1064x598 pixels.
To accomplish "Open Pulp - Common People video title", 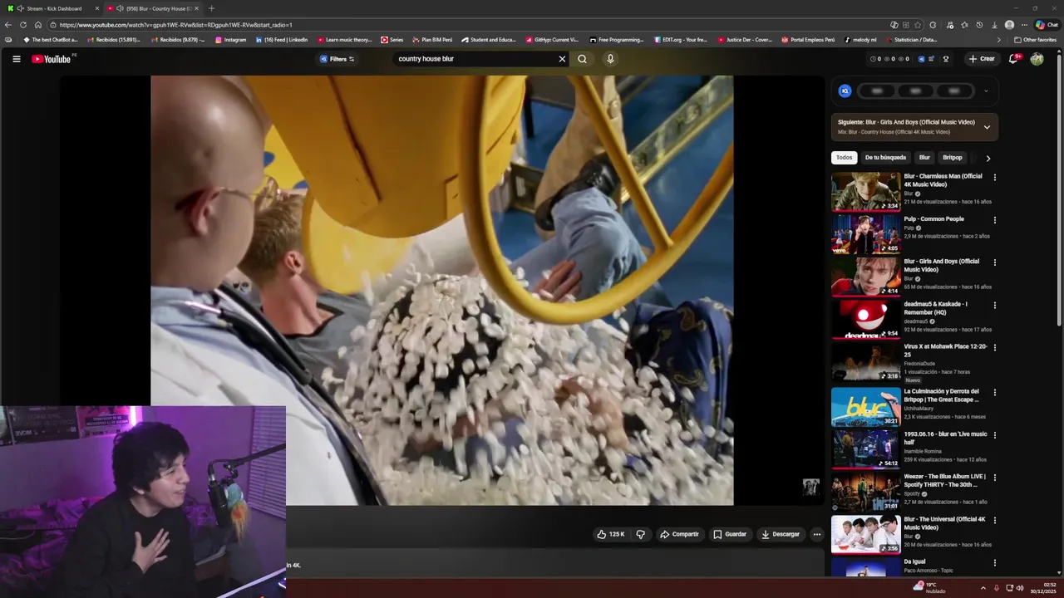I will pos(933,219).
